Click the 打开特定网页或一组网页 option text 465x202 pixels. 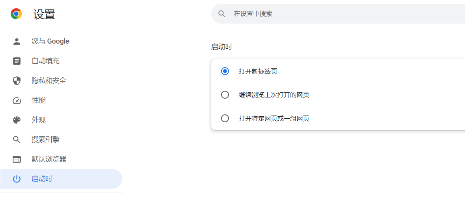[274, 118]
